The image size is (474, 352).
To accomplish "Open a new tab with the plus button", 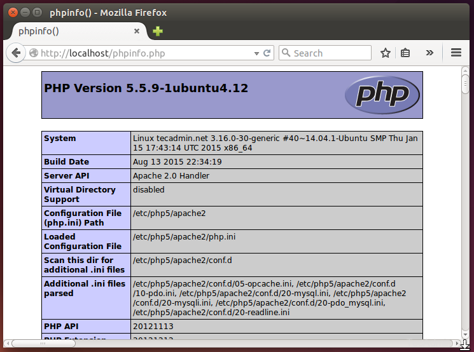I will (157, 31).
